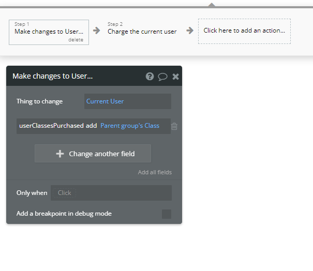Edit the Parent group's Class expression
Screen dimensions: 313x271
tap(130, 126)
